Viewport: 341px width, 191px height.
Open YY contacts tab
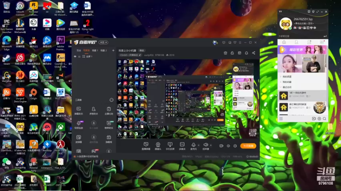(296, 42)
